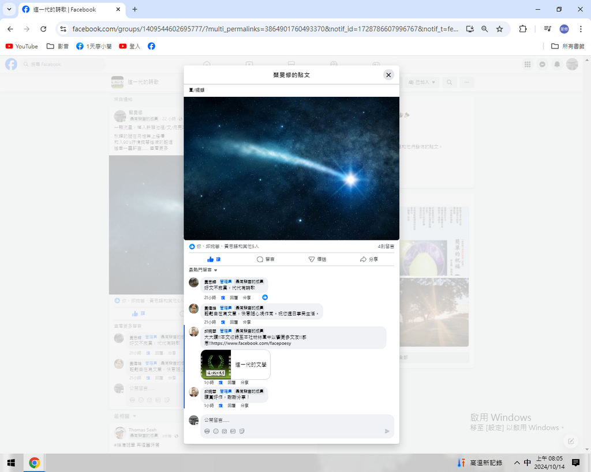Open the 影音 bookmark folder
The width and height of the screenshot is (591, 472).
click(58, 46)
